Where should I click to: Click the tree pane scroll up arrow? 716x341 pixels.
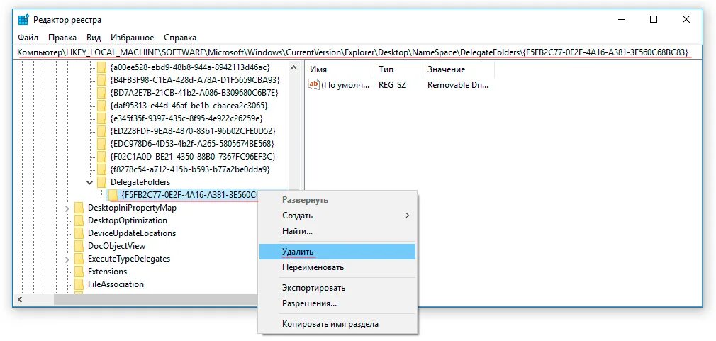(x=296, y=67)
